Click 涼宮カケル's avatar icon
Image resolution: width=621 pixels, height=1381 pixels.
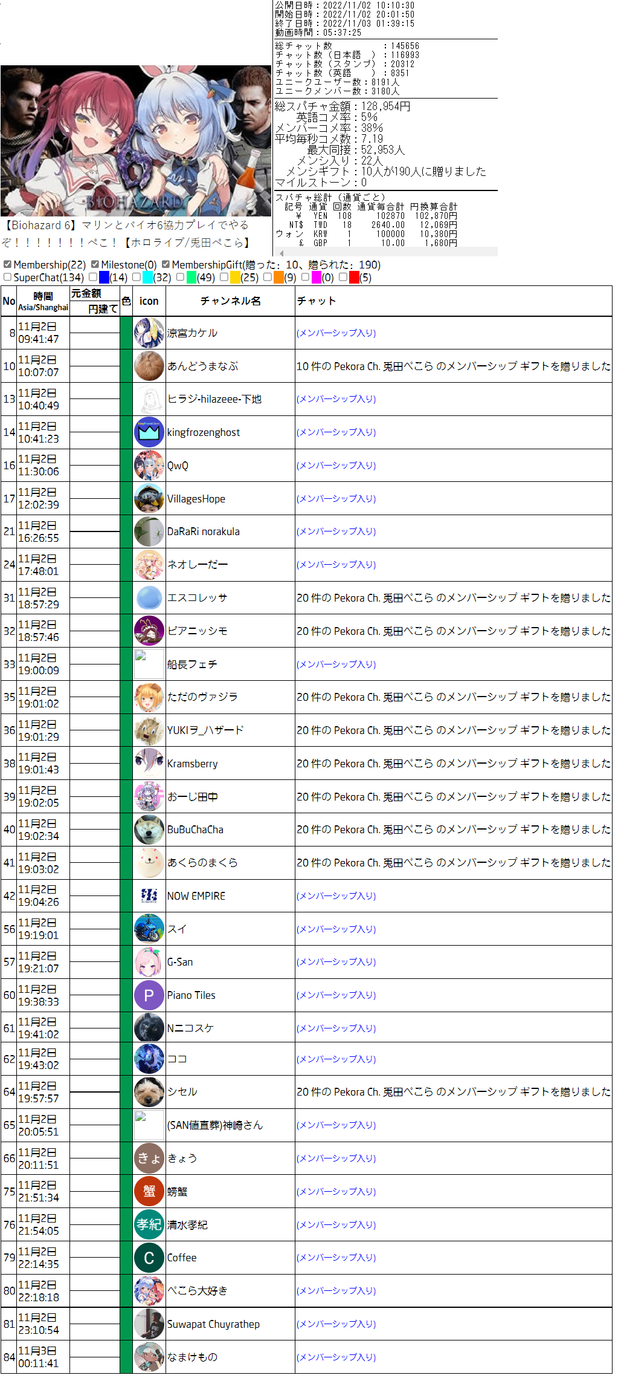(x=149, y=333)
